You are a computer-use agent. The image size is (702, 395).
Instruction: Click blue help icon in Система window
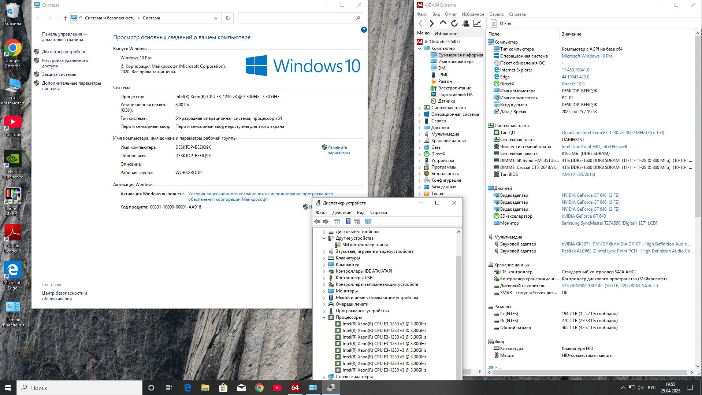tap(364, 30)
